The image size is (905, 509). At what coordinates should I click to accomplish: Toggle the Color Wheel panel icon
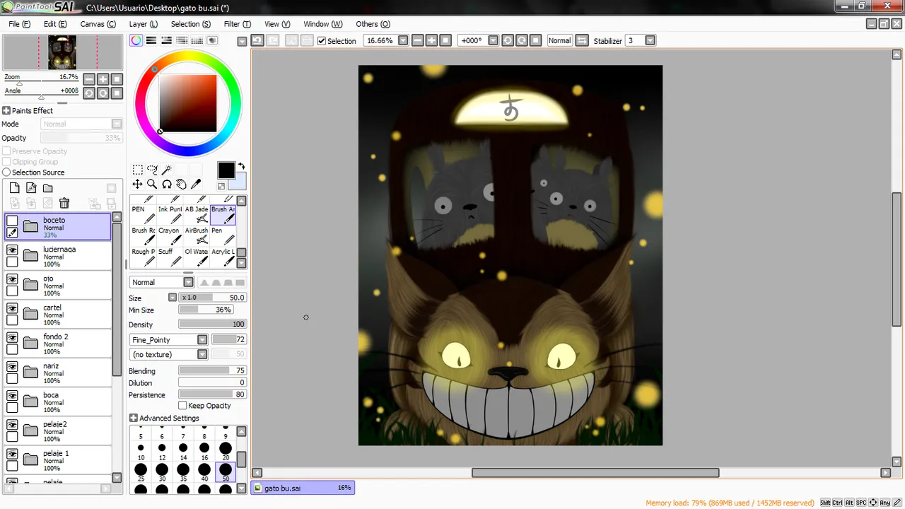pos(136,40)
